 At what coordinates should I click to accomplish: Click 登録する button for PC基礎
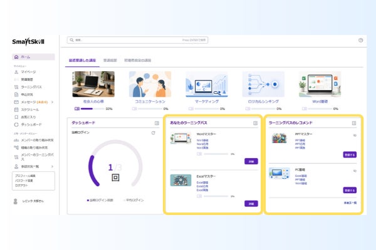click(x=350, y=190)
